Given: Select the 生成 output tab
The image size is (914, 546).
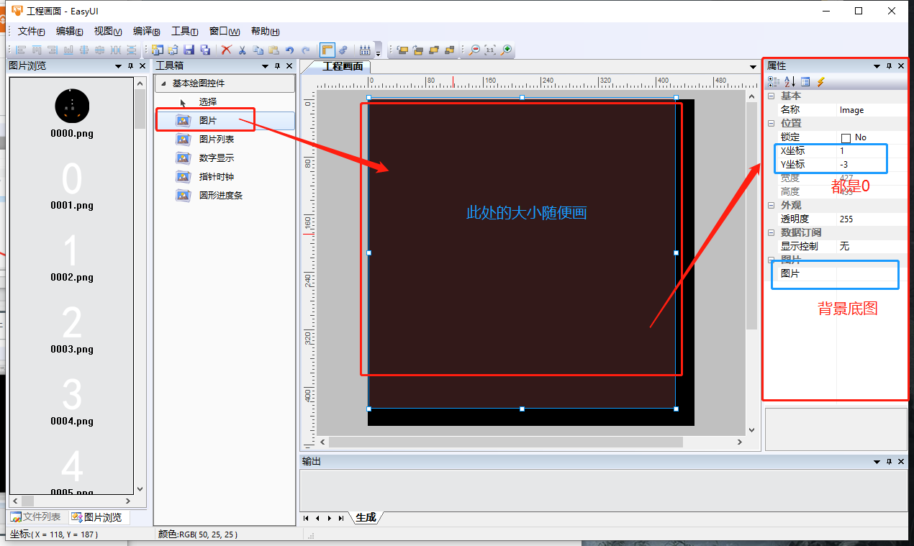Looking at the screenshot, I should pyautogui.click(x=366, y=517).
